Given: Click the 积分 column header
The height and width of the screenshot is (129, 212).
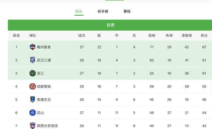Looking at the screenshot, I should [x=204, y=35].
